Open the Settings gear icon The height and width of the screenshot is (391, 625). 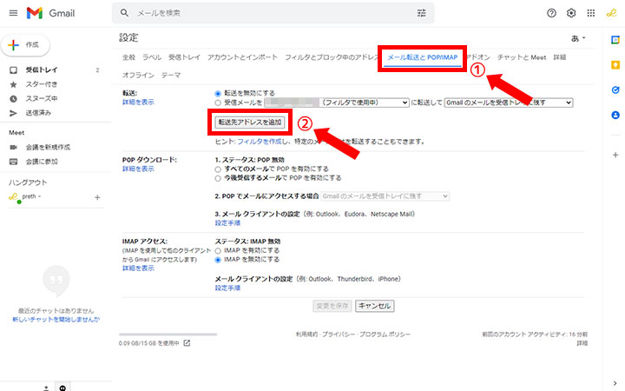571,13
